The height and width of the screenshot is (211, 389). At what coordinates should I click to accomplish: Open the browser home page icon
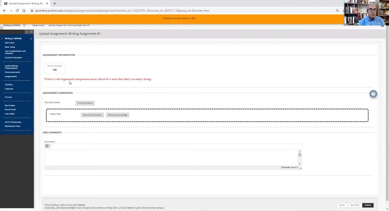(24, 11)
